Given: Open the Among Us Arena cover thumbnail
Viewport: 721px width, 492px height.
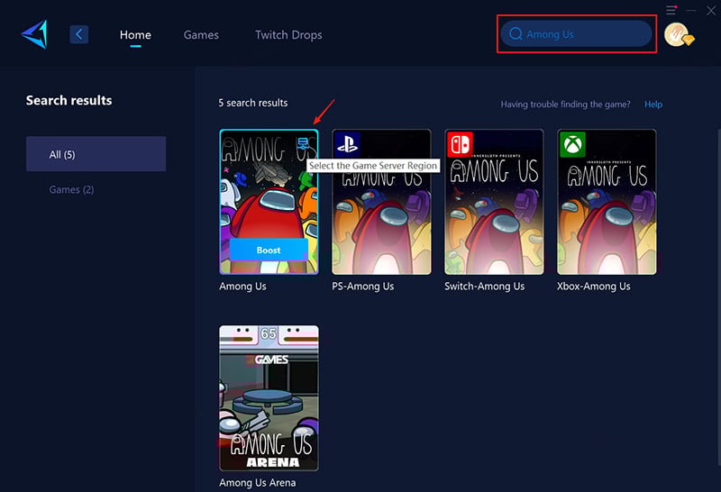Looking at the screenshot, I should click(x=269, y=398).
